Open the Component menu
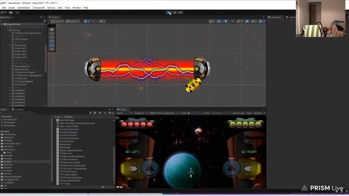 [x=39, y=8]
